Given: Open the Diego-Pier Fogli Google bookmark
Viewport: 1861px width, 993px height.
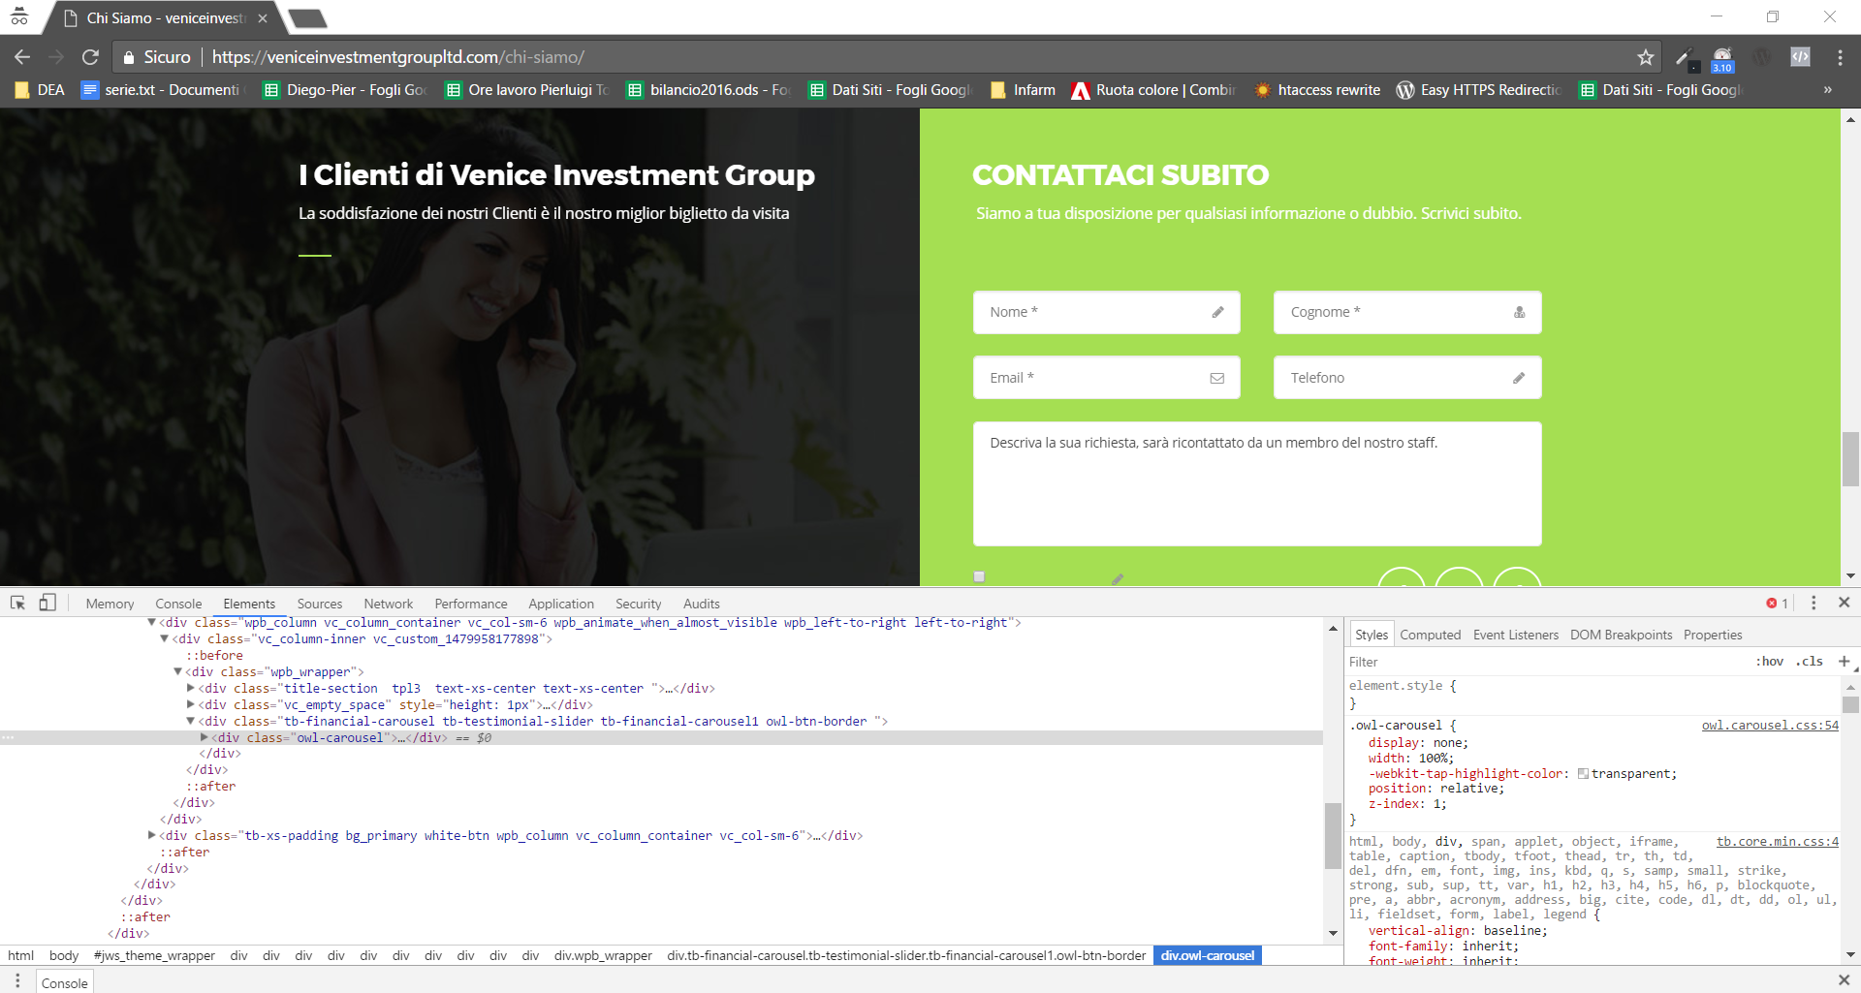Looking at the screenshot, I should pyautogui.click(x=345, y=90).
